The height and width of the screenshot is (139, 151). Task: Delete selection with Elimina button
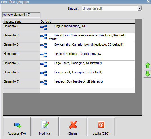[73, 127]
